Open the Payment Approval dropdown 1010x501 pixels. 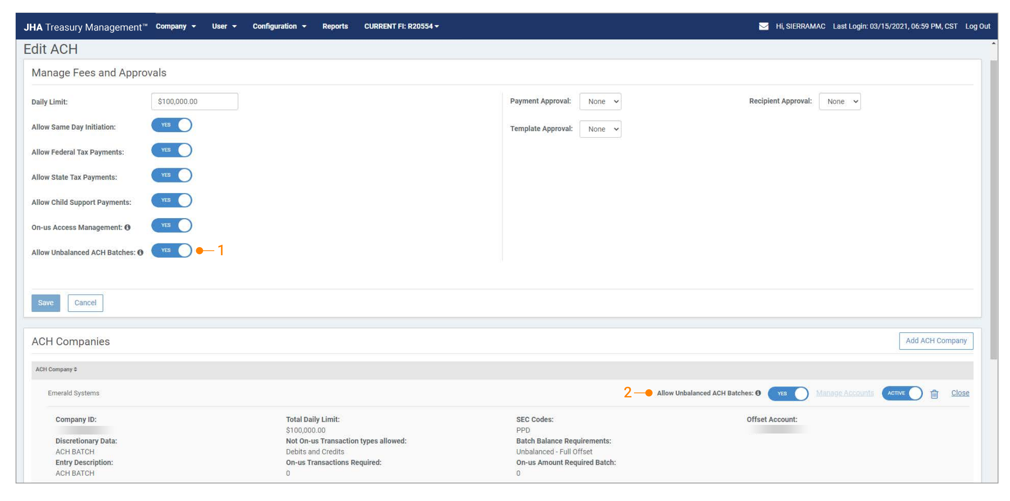pos(600,102)
